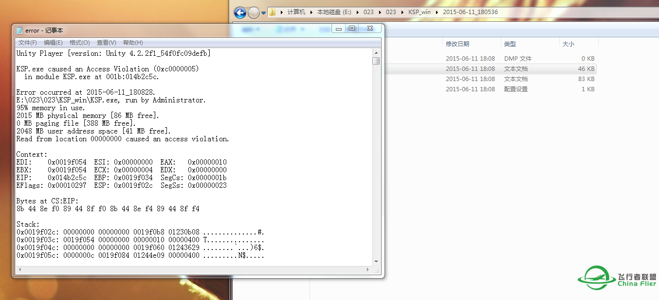This screenshot has width=659, height=300.
Task: Click the stack line starting 0x0019f02c
Action: [x=140, y=232]
